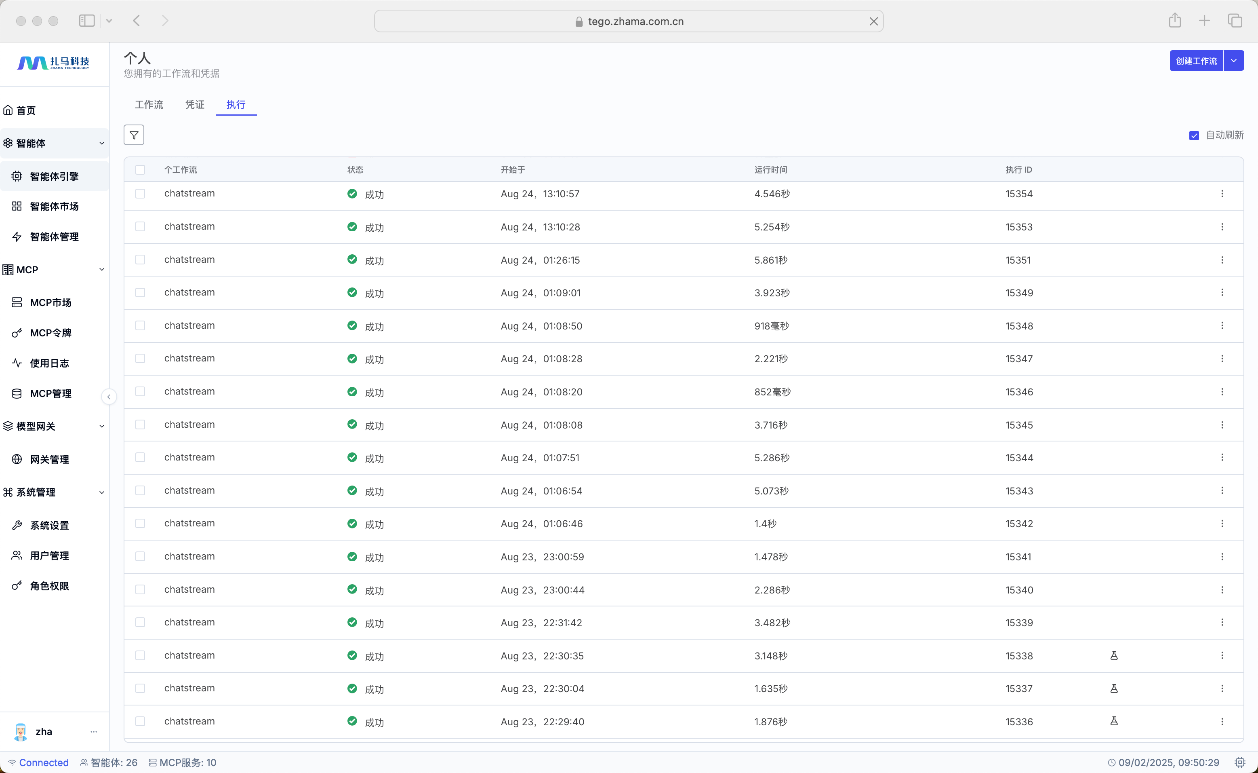This screenshot has width=1258, height=773.
Task: Collapse the 系统管理 sidebar section
Action: [x=102, y=492]
